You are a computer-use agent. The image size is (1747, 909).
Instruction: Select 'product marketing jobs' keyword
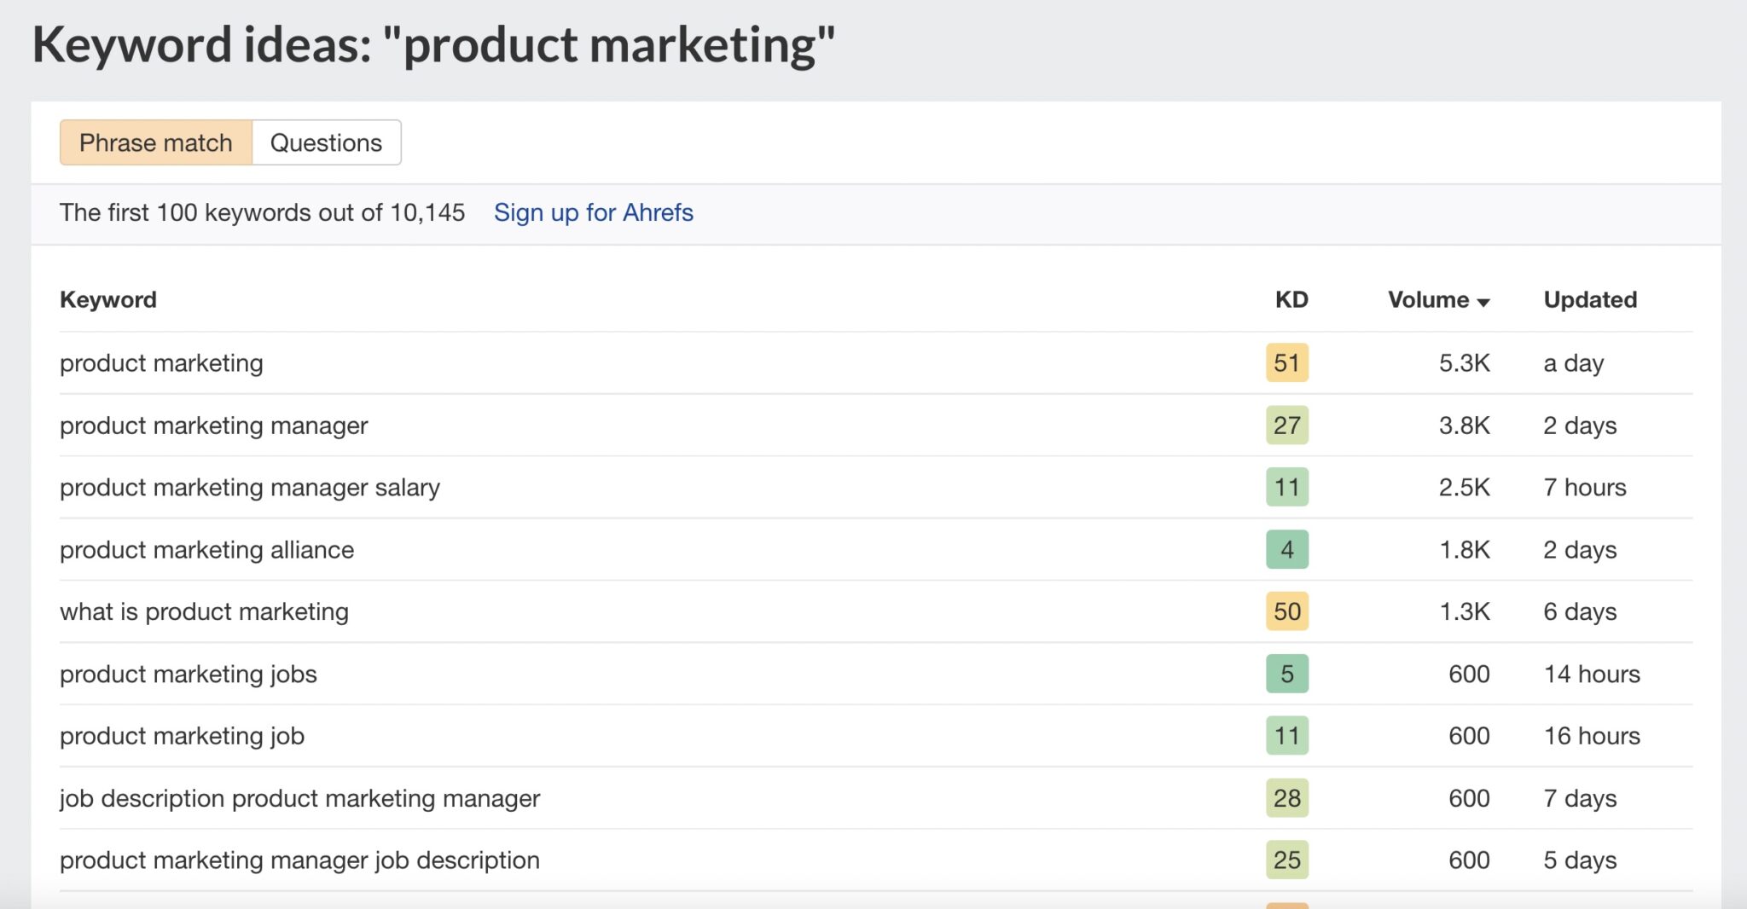coord(189,675)
